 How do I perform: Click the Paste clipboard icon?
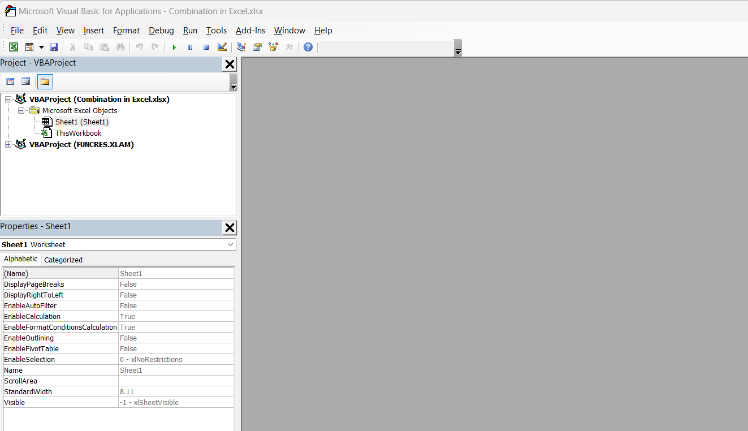[104, 47]
